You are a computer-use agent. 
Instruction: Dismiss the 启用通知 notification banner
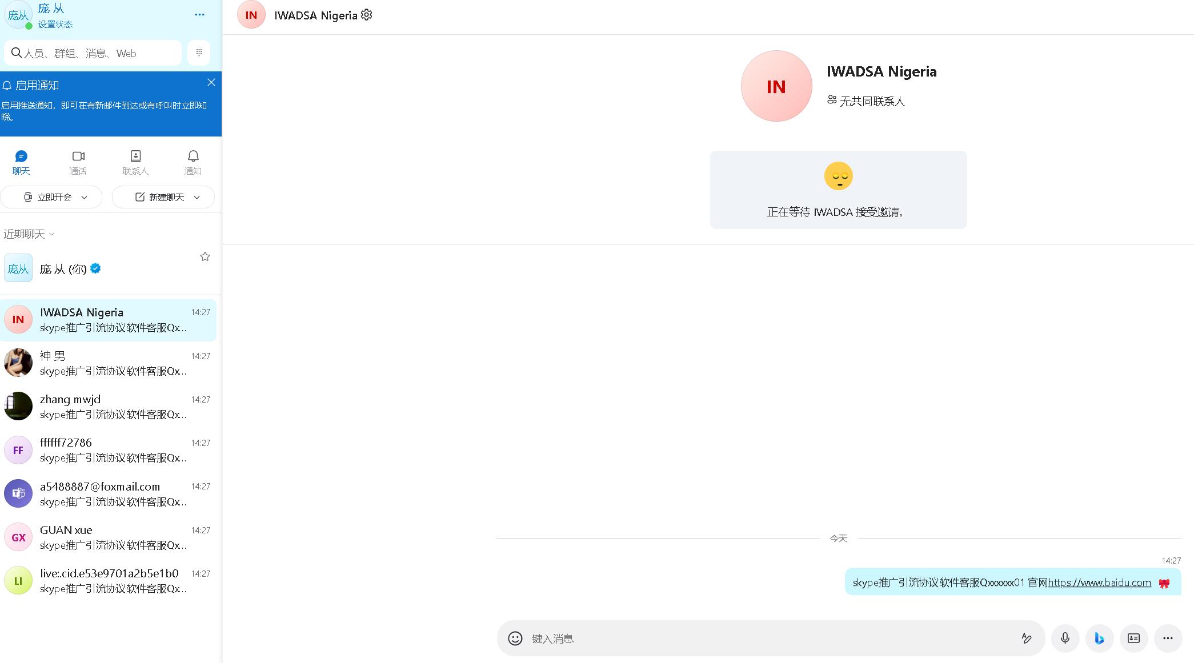(211, 82)
